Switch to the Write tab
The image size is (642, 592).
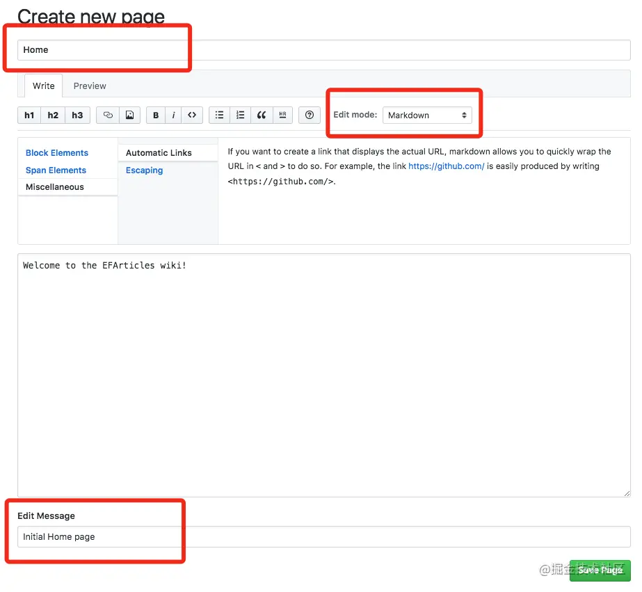[x=43, y=86]
